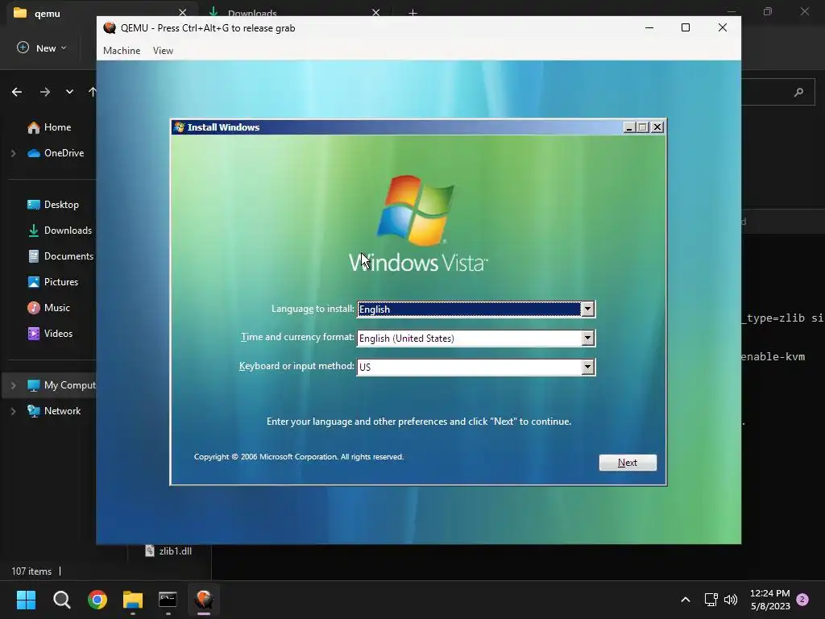Go back in File Explorer
This screenshot has height=619, width=825.
point(17,92)
